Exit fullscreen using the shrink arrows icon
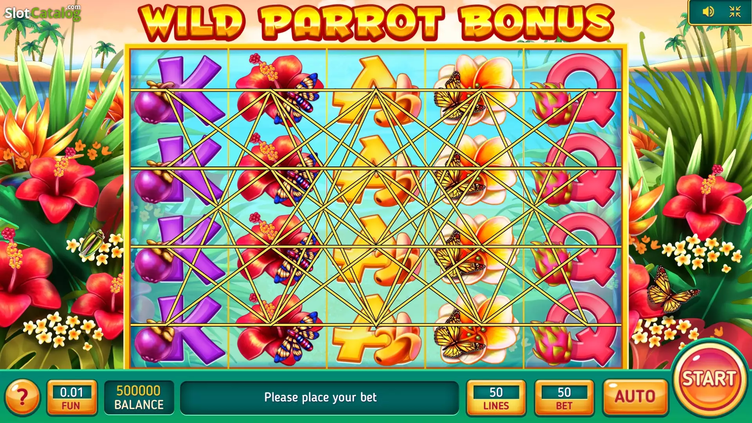Viewport: 752px width, 423px height. pyautogui.click(x=735, y=12)
